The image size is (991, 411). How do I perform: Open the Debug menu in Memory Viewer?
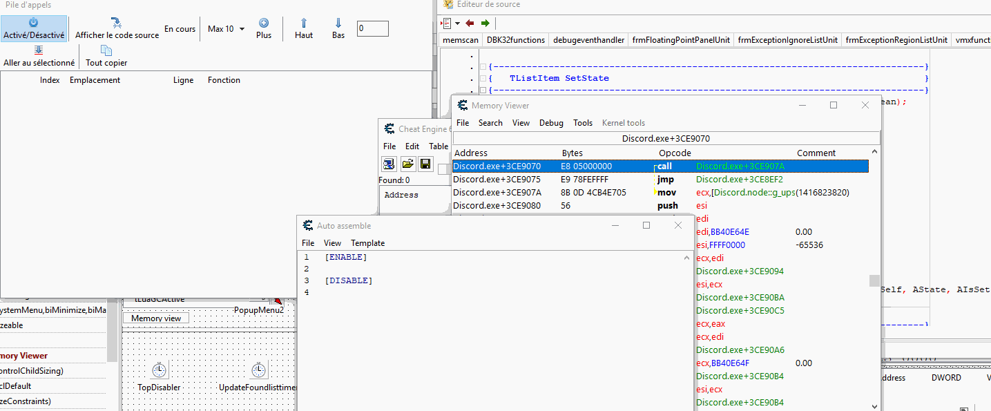[x=551, y=122]
